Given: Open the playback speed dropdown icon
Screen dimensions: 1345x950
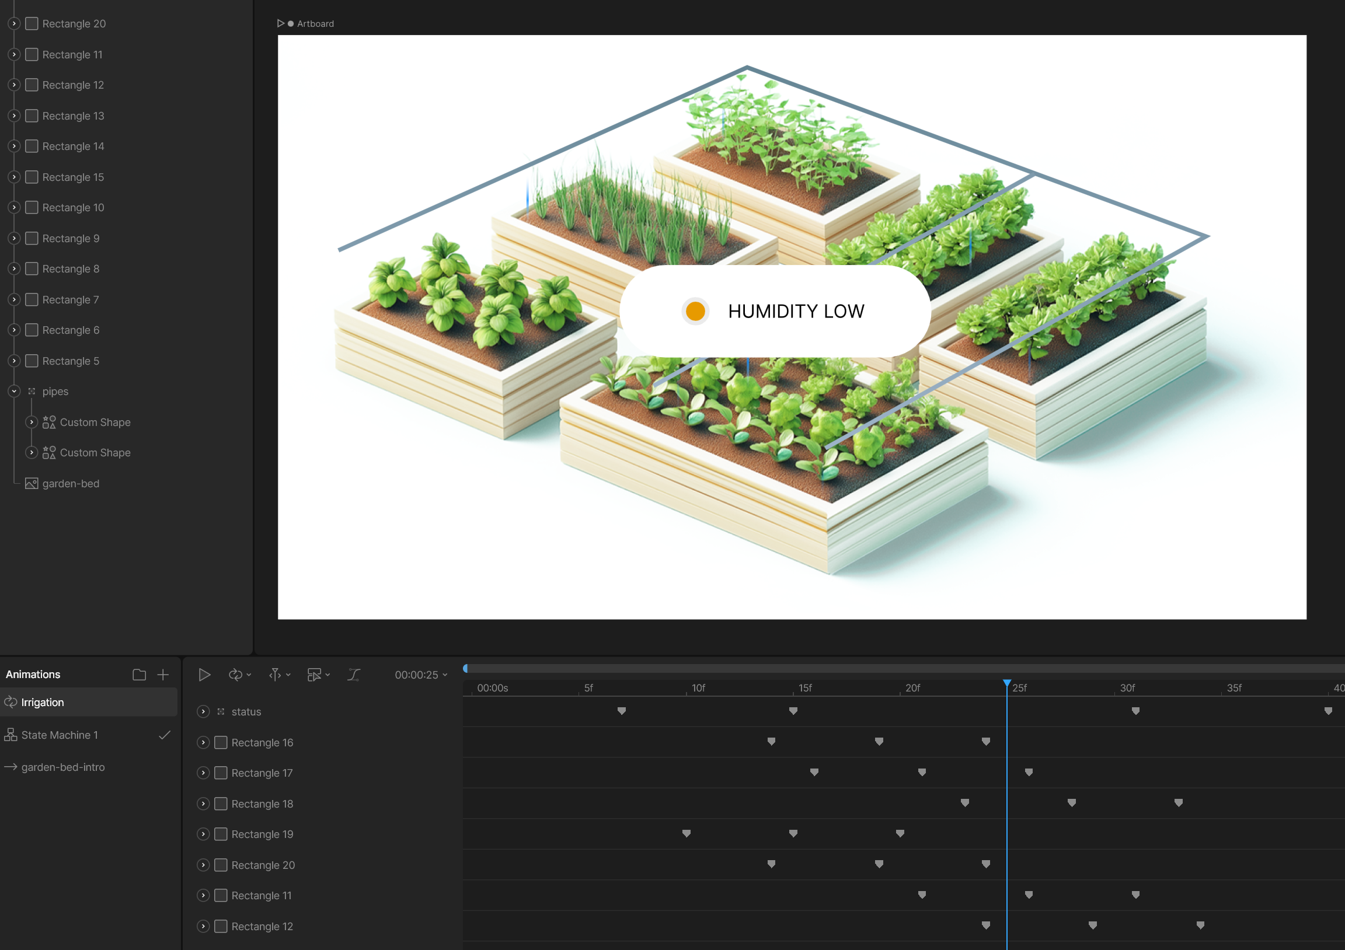Looking at the screenshot, I should [280, 675].
